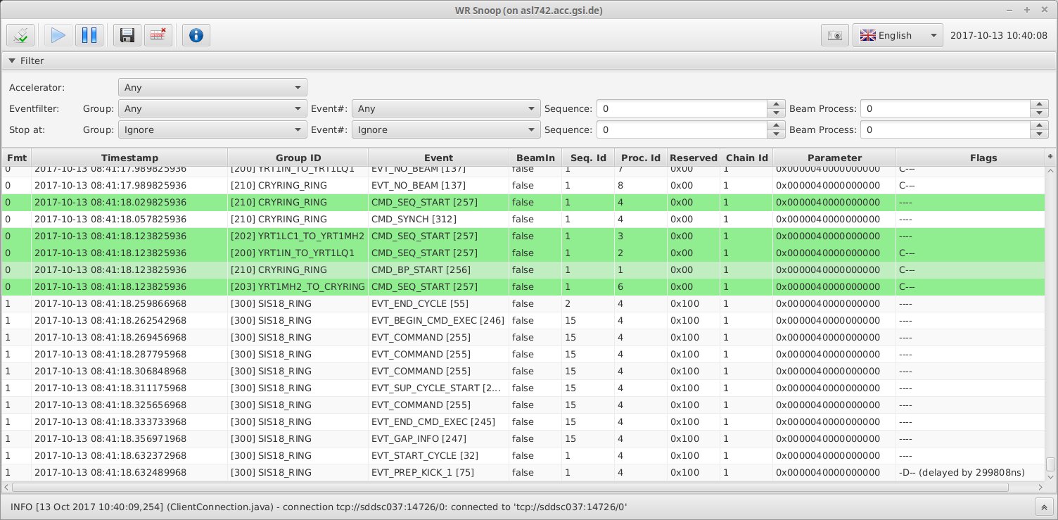This screenshot has width=1058, height=520.
Task: Increment the Eventfilter Sequence spinner
Action: point(776,104)
